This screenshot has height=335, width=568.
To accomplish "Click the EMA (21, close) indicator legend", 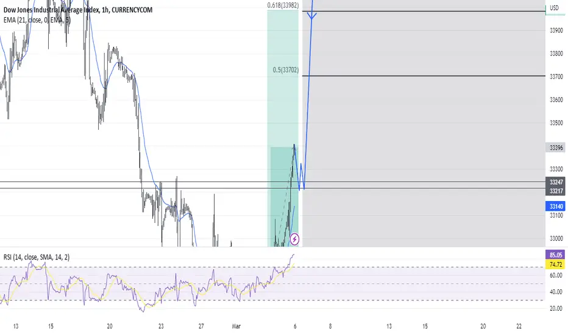I will click(37, 20).
